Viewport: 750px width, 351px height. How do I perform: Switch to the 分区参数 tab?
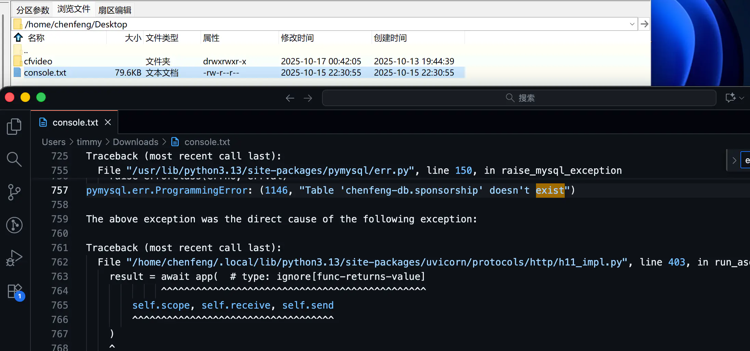(33, 10)
